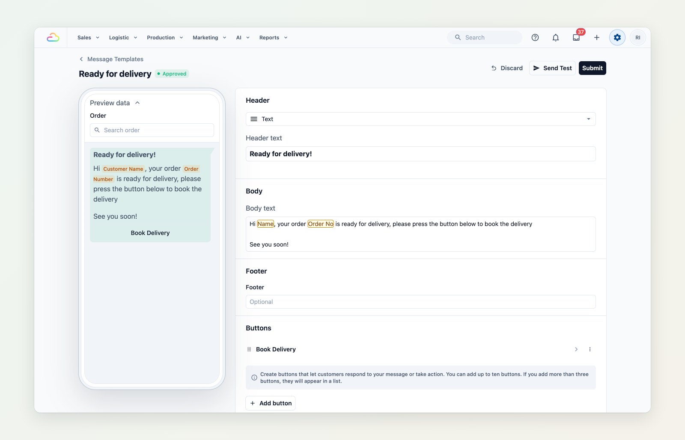
Task: Select the Order No variable in body text
Action: pyautogui.click(x=321, y=224)
